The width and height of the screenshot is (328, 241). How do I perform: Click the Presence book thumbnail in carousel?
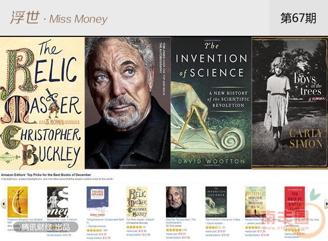coord(17,201)
